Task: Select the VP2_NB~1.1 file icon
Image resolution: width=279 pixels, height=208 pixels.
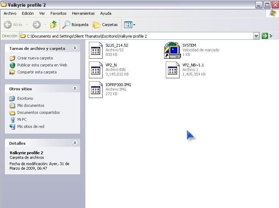Action: [172, 70]
